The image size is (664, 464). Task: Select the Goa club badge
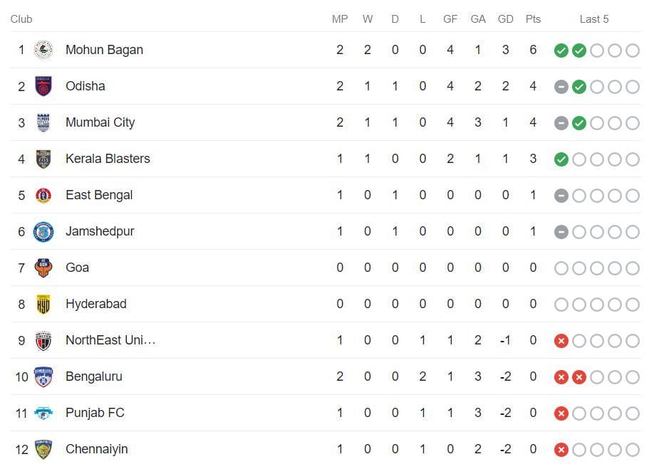[44, 268]
